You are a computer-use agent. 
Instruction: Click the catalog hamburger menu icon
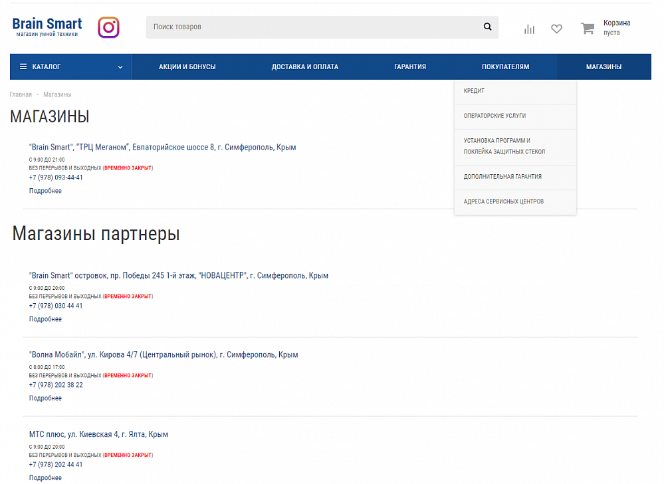23,66
